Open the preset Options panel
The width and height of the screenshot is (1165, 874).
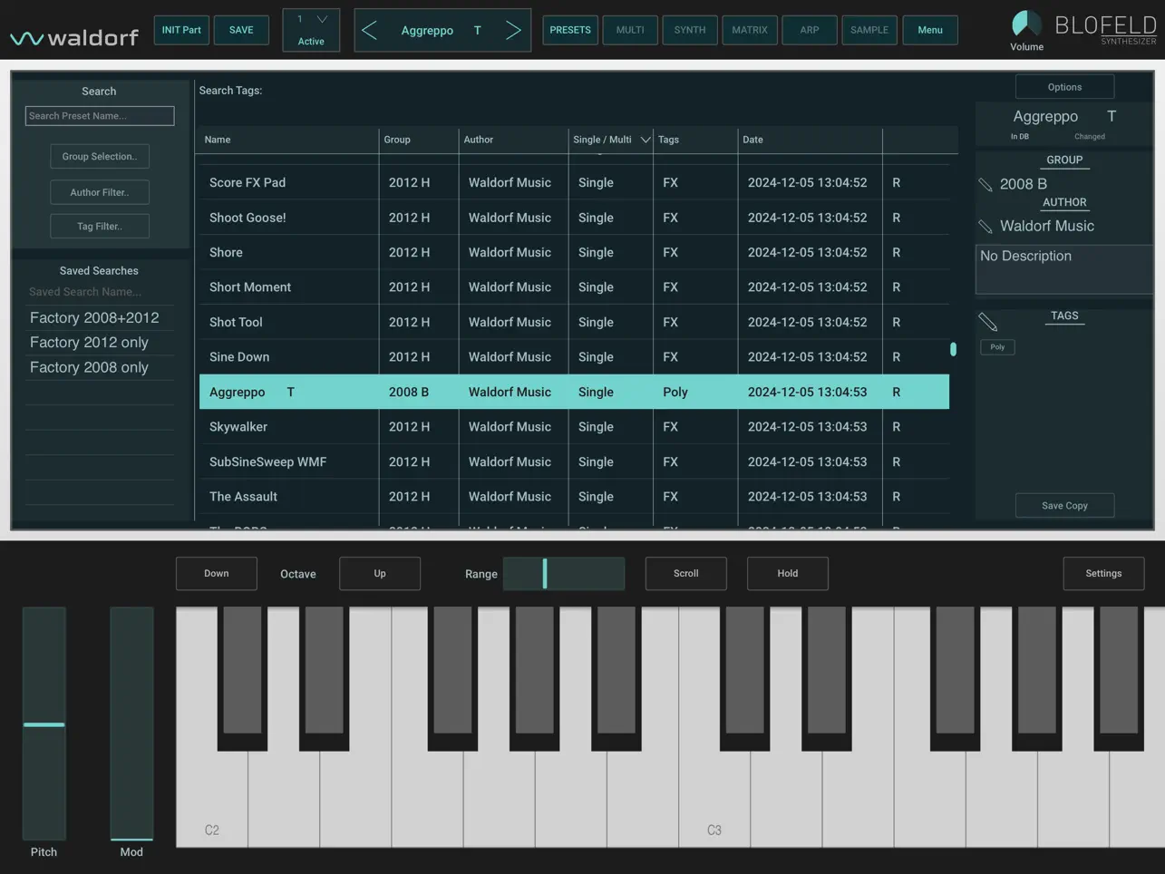[x=1064, y=86]
